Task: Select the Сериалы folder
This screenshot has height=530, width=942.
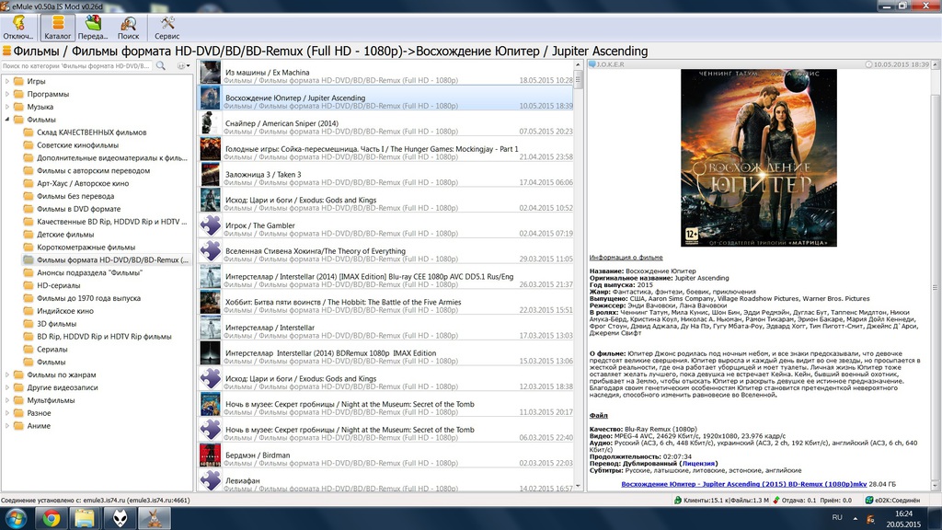Action: click(52, 349)
